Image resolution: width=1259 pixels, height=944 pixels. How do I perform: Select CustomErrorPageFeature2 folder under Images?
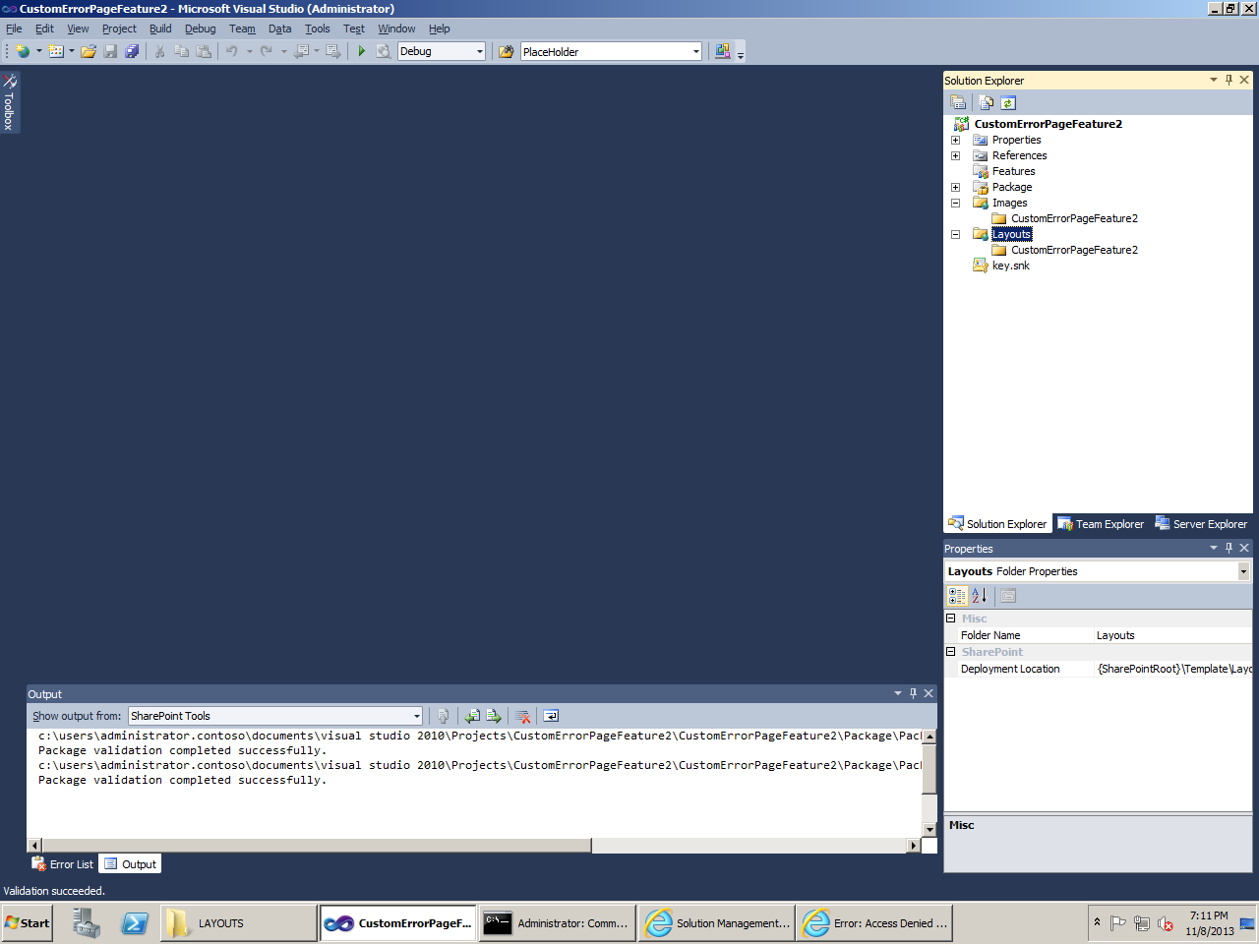(x=1074, y=218)
